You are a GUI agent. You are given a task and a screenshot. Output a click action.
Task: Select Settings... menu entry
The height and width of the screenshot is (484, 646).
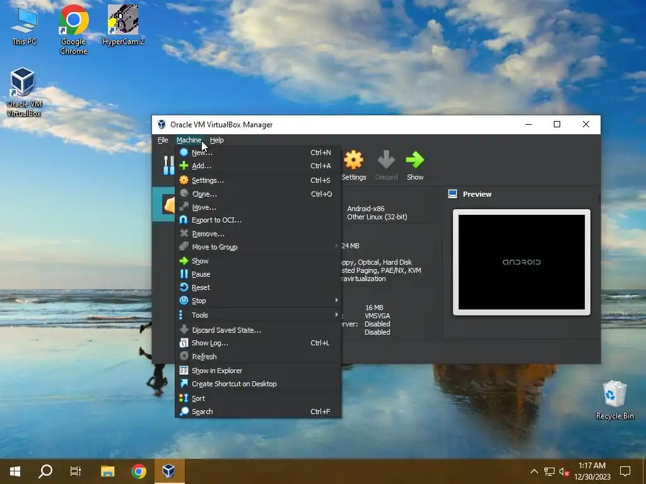point(258,180)
